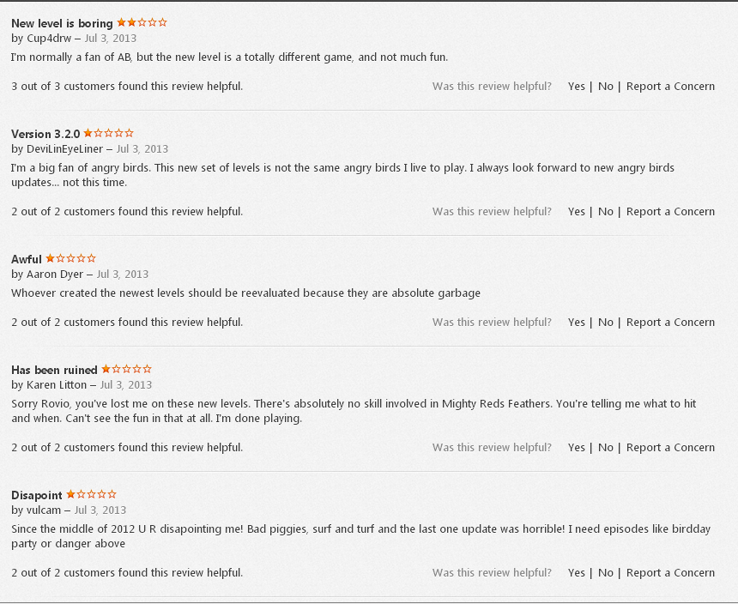The image size is (738, 604).
Task: Click the star rating next to 'Awful'
Action: pyautogui.click(x=70, y=258)
